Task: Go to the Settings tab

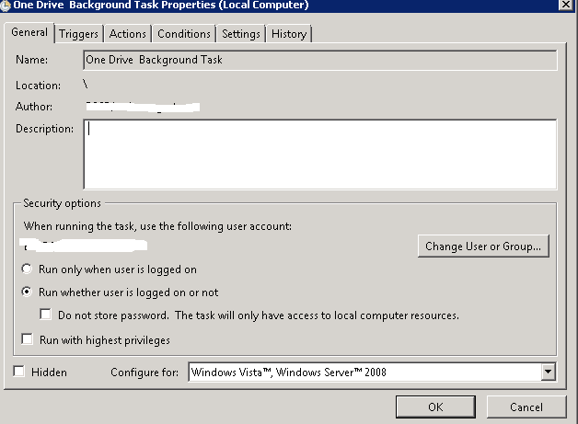Action: click(x=241, y=34)
